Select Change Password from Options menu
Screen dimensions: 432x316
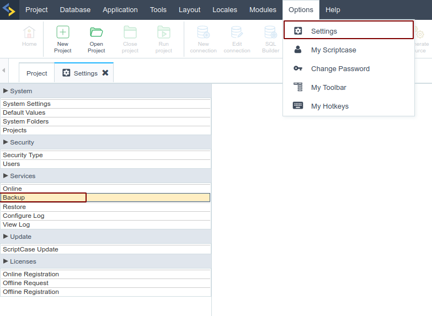tap(340, 69)
